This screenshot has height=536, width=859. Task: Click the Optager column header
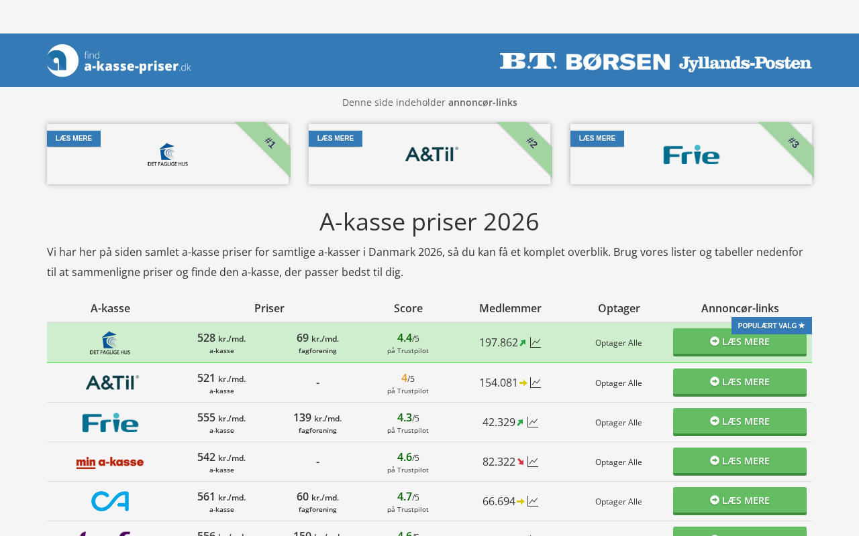point(619,308)
